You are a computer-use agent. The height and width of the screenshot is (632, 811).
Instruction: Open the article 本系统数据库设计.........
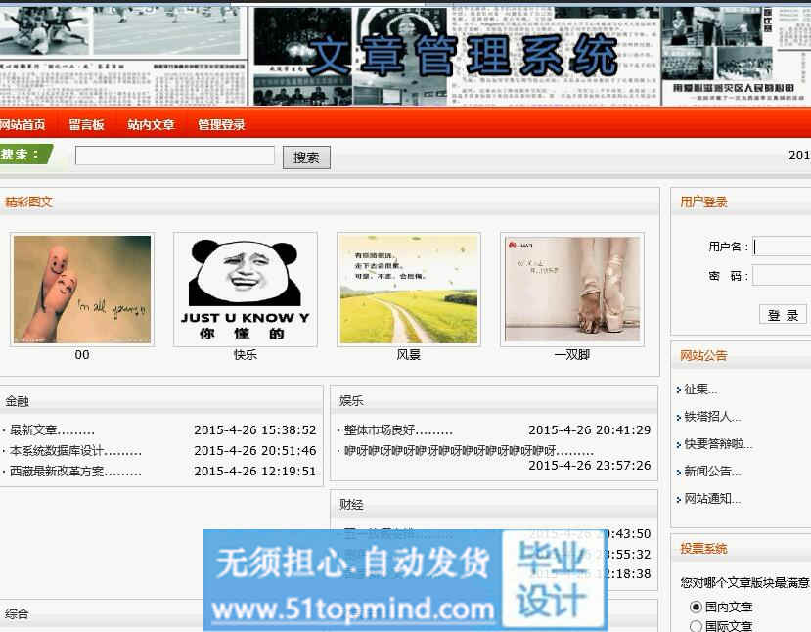click(75, 450)
